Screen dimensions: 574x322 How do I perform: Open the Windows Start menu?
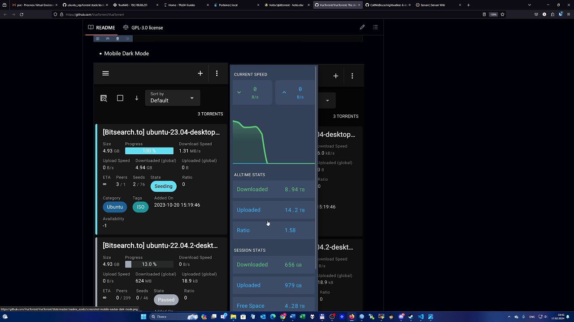click(143, 317)
